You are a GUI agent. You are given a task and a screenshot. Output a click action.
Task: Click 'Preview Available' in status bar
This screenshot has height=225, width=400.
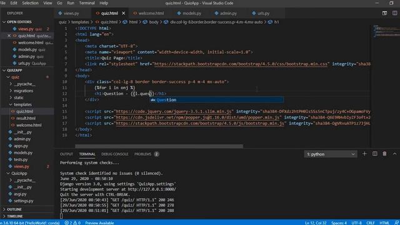(x=99, y=222)
